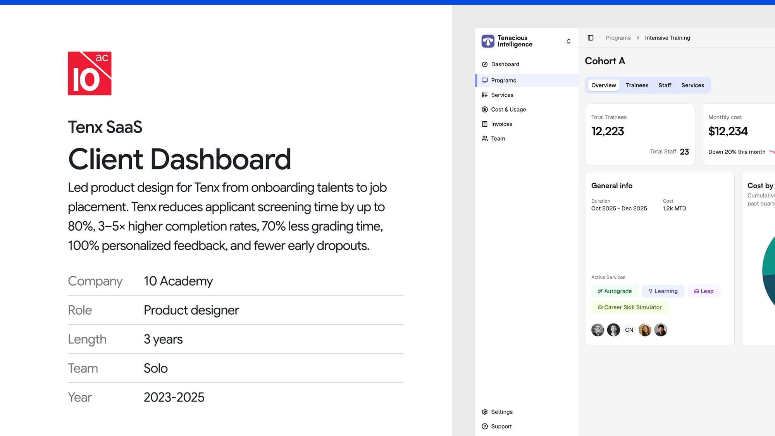Click the Services list icon
Image resolution: width=775 pixels, height=436 pixels.
[x=485, y=95]
